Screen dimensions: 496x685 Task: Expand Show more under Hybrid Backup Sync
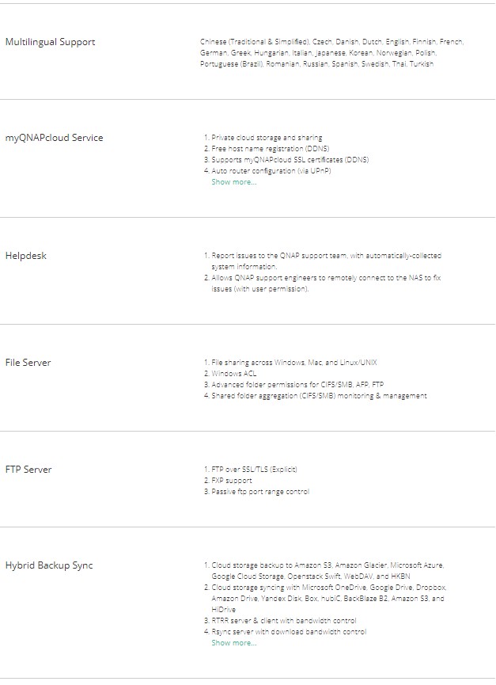coord(233,643)
